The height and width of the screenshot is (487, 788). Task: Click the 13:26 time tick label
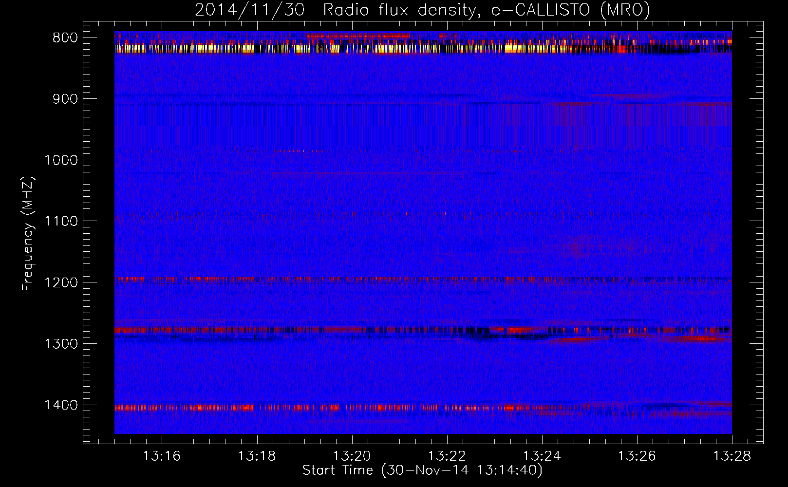point(637,456)
